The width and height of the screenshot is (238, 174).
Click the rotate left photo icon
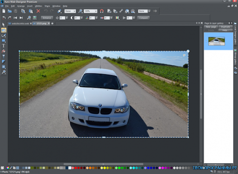click(x=4, y=18)
